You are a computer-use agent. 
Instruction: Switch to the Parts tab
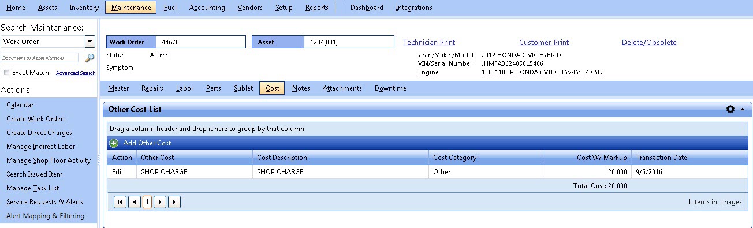[214, 88]
